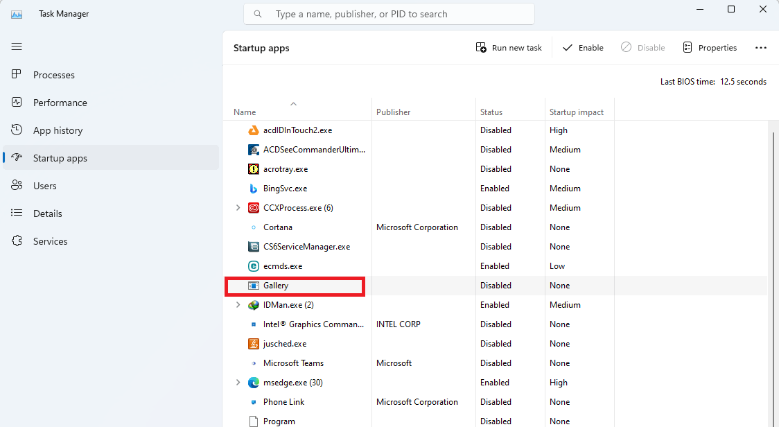Click Enabled status of IDMan.exe
779x427 pixels.
pyautogui.click(x=494, y=305)
